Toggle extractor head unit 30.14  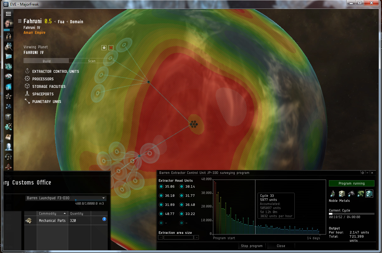click(x=182, y=186)
